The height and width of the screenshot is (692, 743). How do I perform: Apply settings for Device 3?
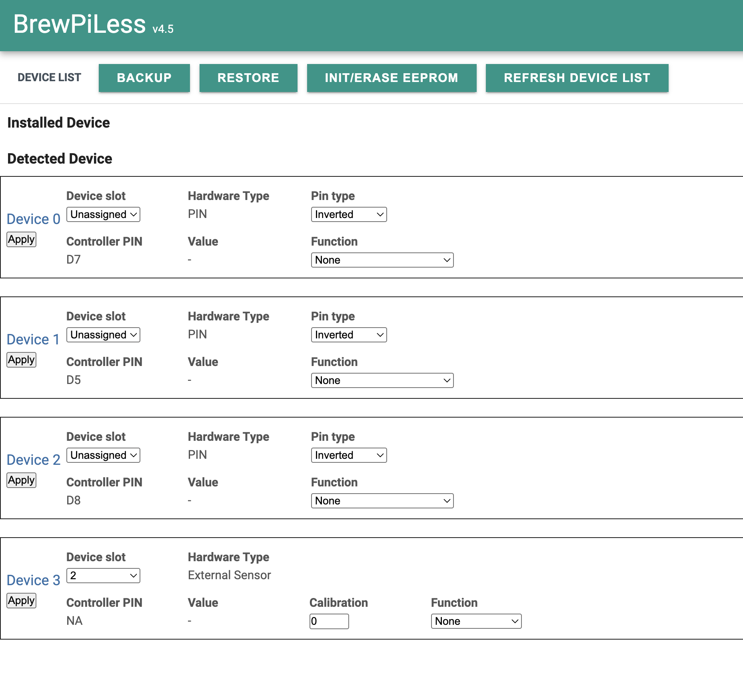tap(22, 600)
